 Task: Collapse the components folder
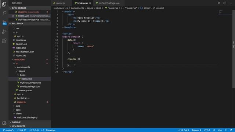pyautogui.click(x=23, y=67)
